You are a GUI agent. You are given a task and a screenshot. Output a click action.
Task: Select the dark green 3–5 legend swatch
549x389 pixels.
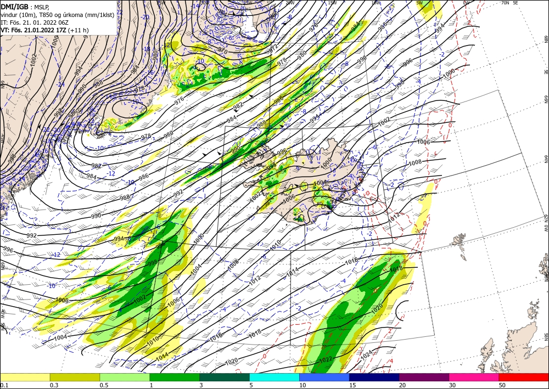(225, 377)
